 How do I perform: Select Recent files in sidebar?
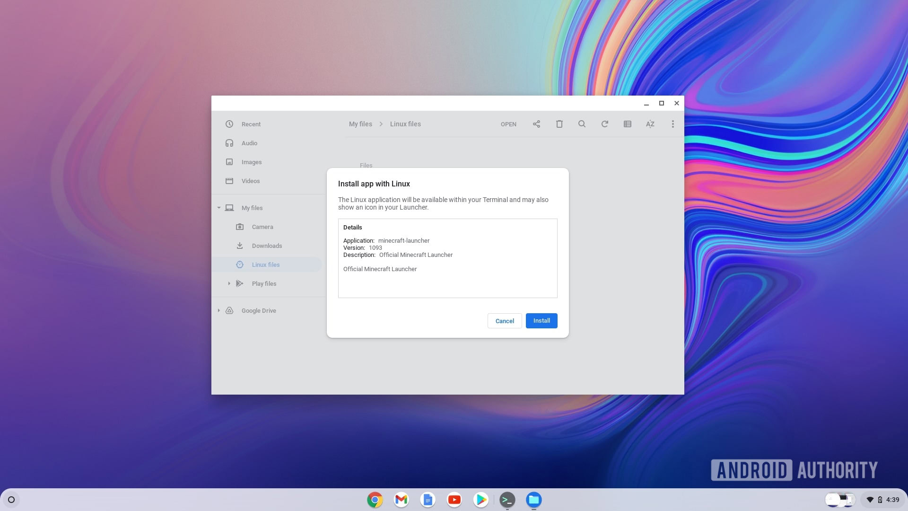[x=251, y=123]
